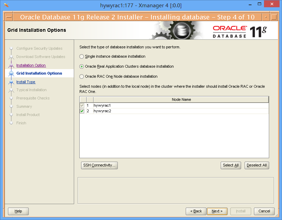Maximize the Xmanager window
The image size is (282, 220).
[259, 4]
